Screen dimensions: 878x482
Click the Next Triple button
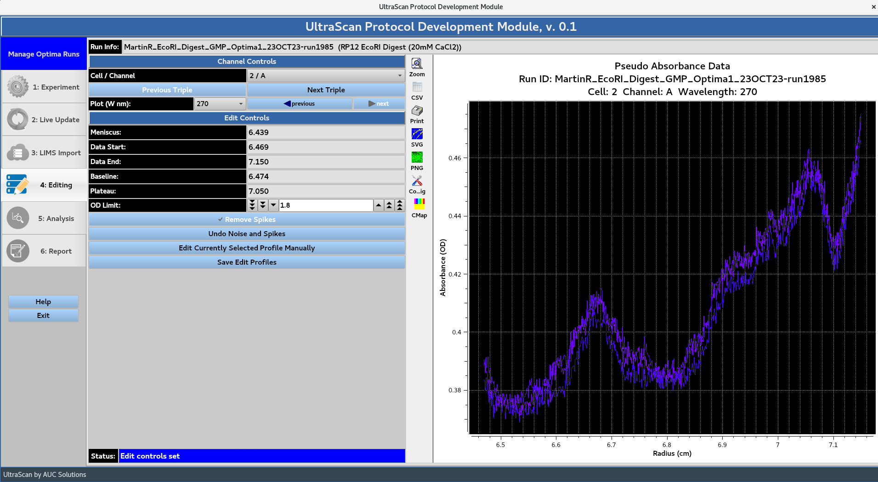326,90
